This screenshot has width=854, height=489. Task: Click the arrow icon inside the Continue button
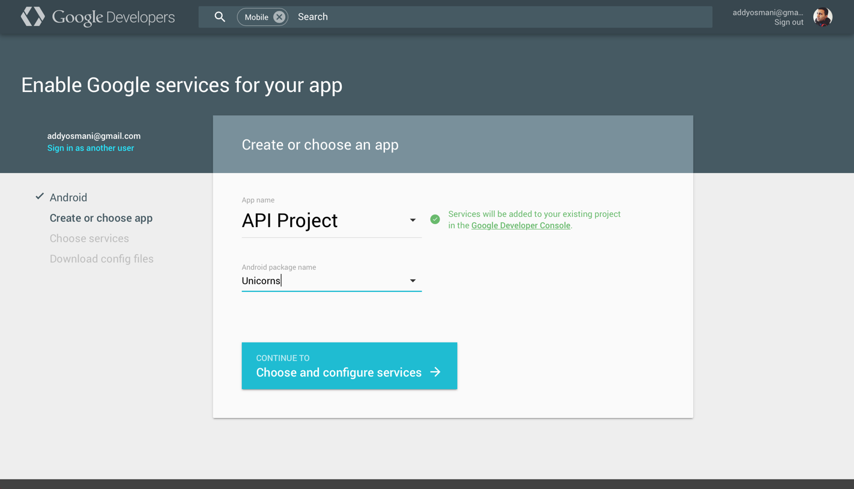click(x=434, y=372)
